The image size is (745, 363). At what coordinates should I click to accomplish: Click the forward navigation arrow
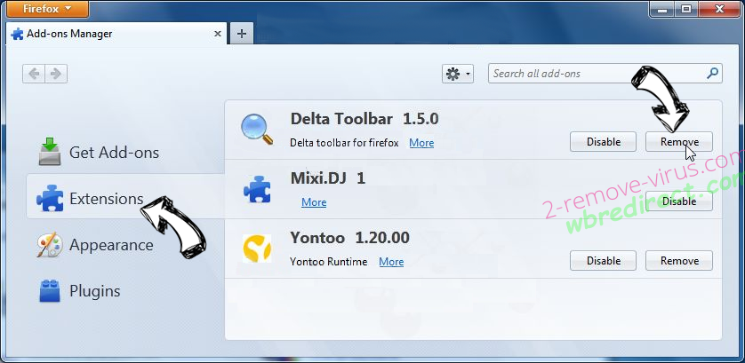56,75
